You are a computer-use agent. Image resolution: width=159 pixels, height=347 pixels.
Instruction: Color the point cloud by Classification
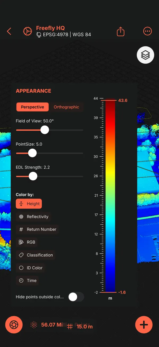point(36,255)
